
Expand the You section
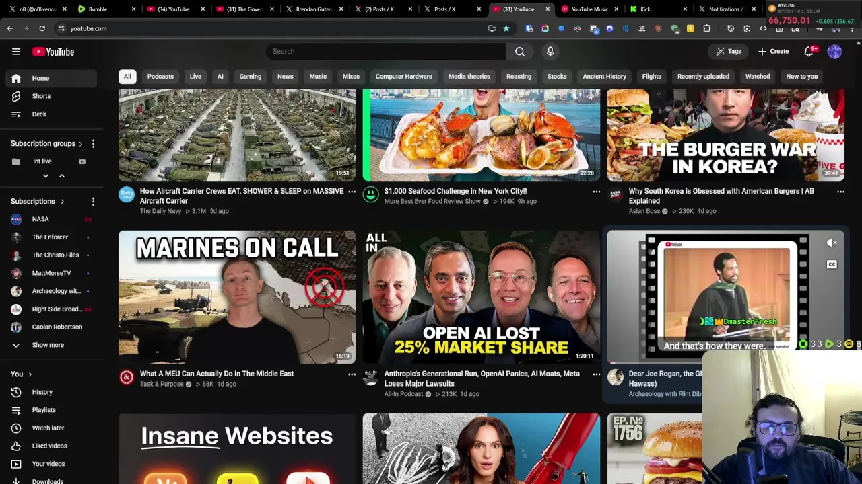[22, 374]
